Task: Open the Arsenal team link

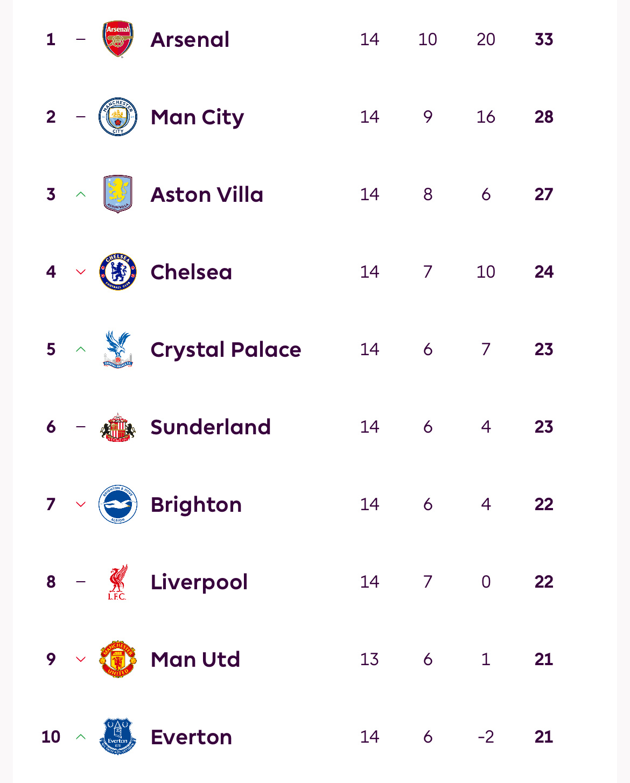Action: tap(190, 40)
